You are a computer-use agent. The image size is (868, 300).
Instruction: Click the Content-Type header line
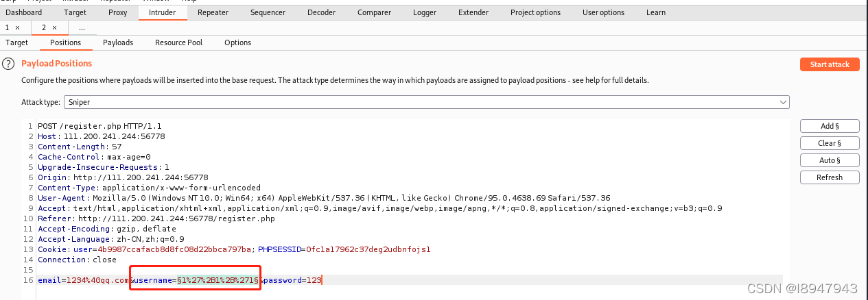149,188
